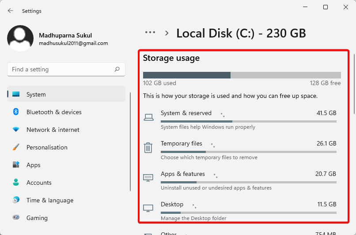
Task: Click the 128 GB free label
Action: (x=325, y=83)
